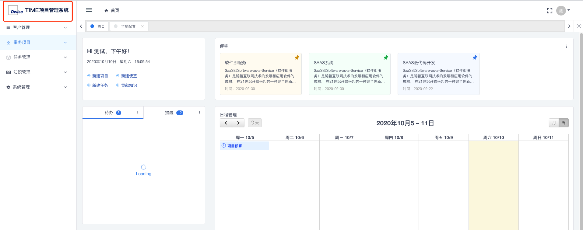This screenshot has height=230, width=583.
Task: Click the 首页 breadcrumb text
Action: [x=115, y=11]
